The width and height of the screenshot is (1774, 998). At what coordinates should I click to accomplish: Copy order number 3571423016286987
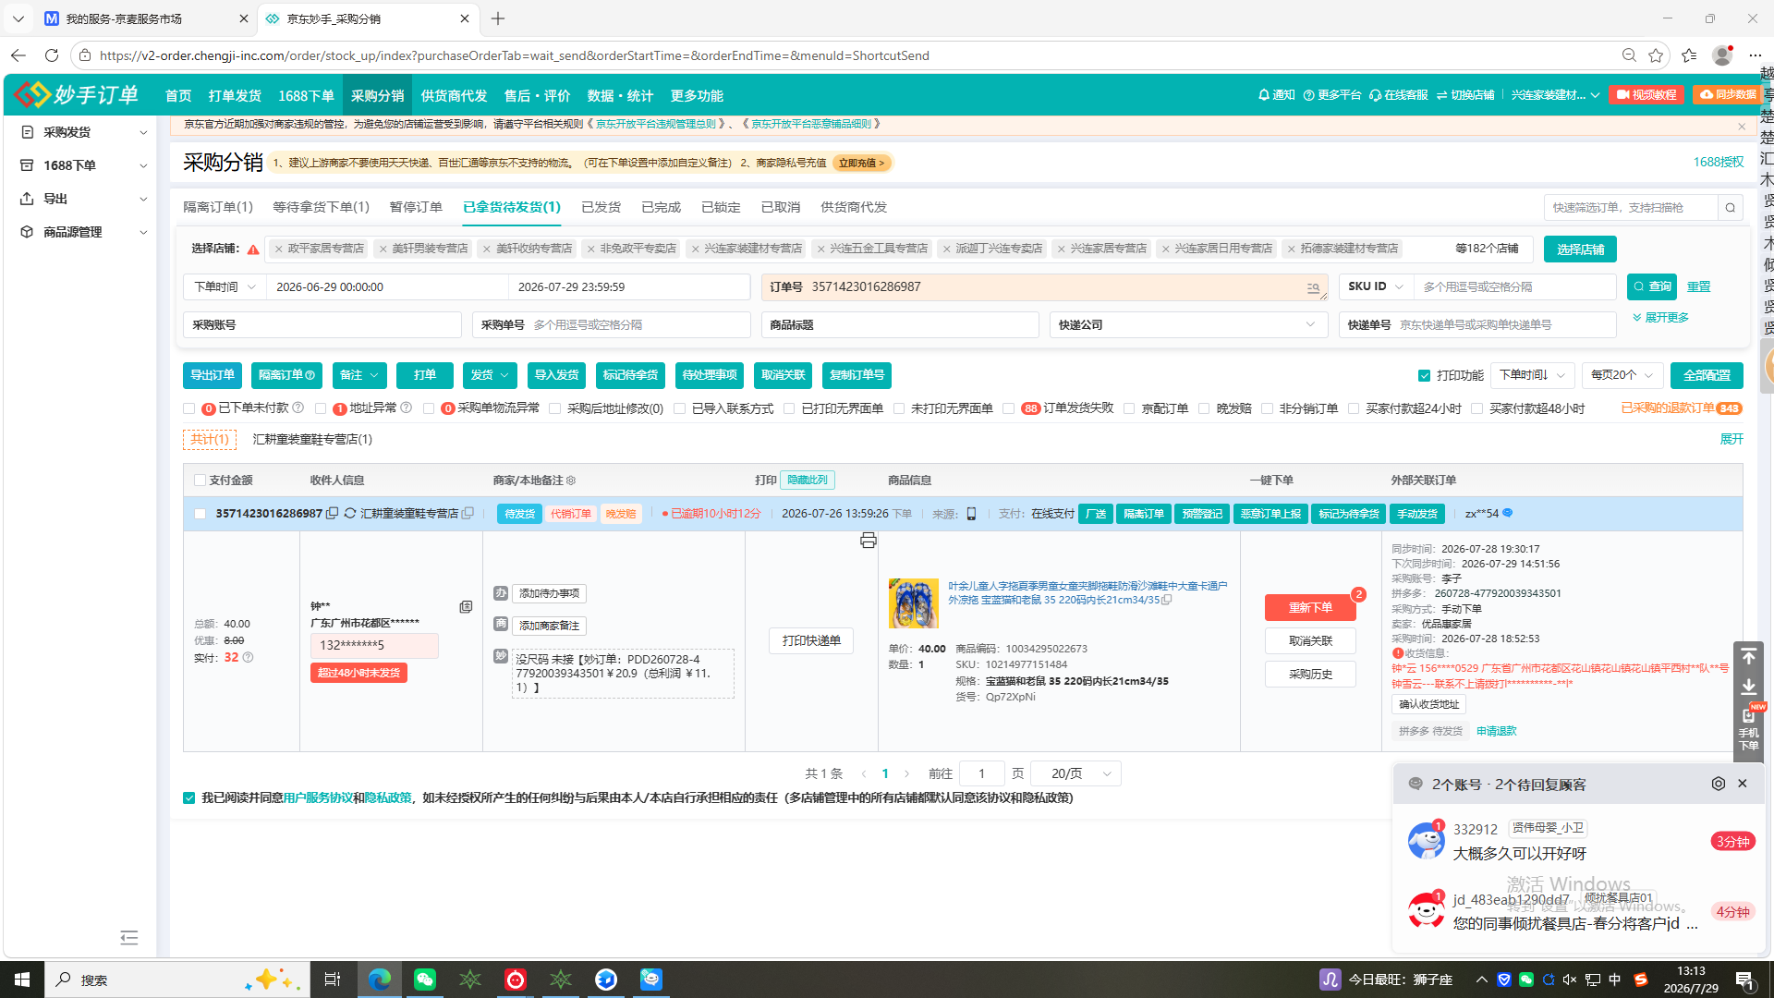(x=333, y=514)
